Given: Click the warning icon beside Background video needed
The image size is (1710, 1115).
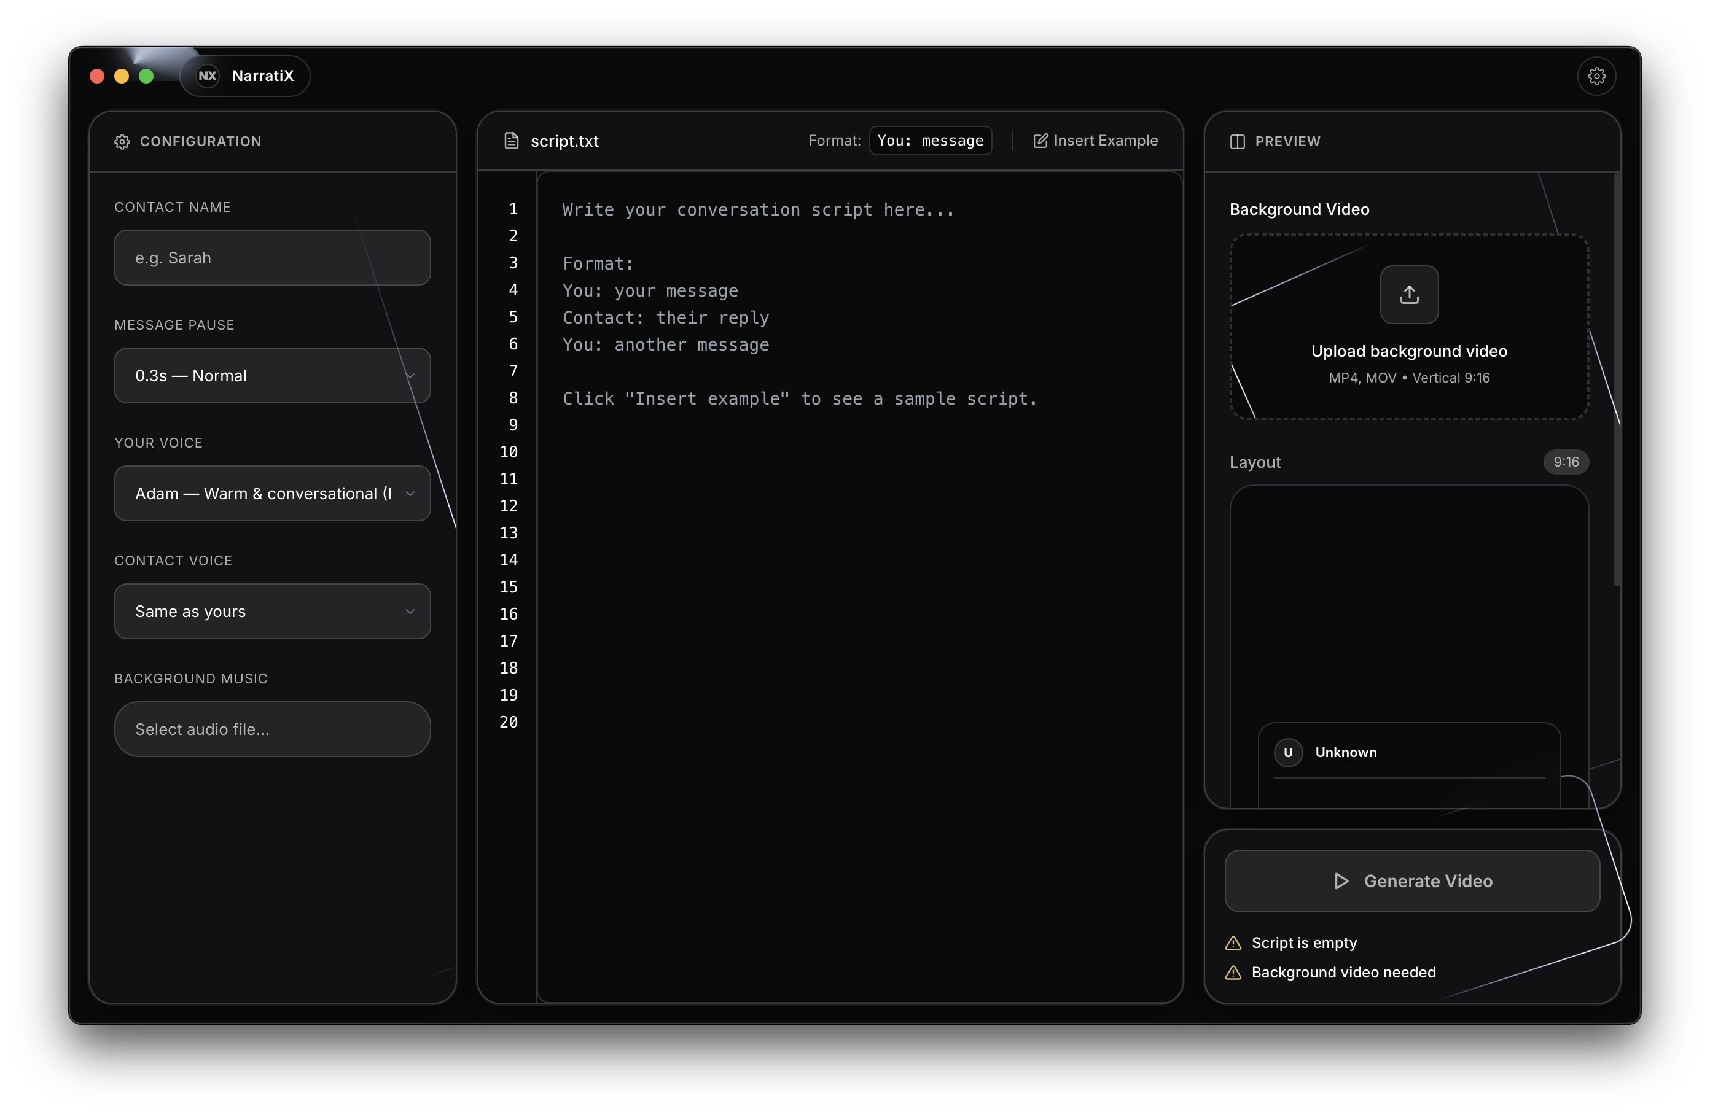Looking at the screenshot, I should [x=1233, y=973].
